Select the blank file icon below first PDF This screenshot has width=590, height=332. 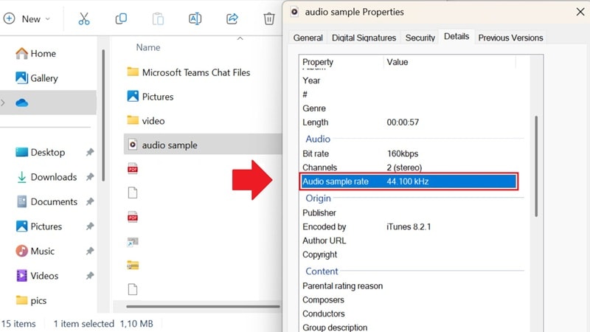[133, 193]
